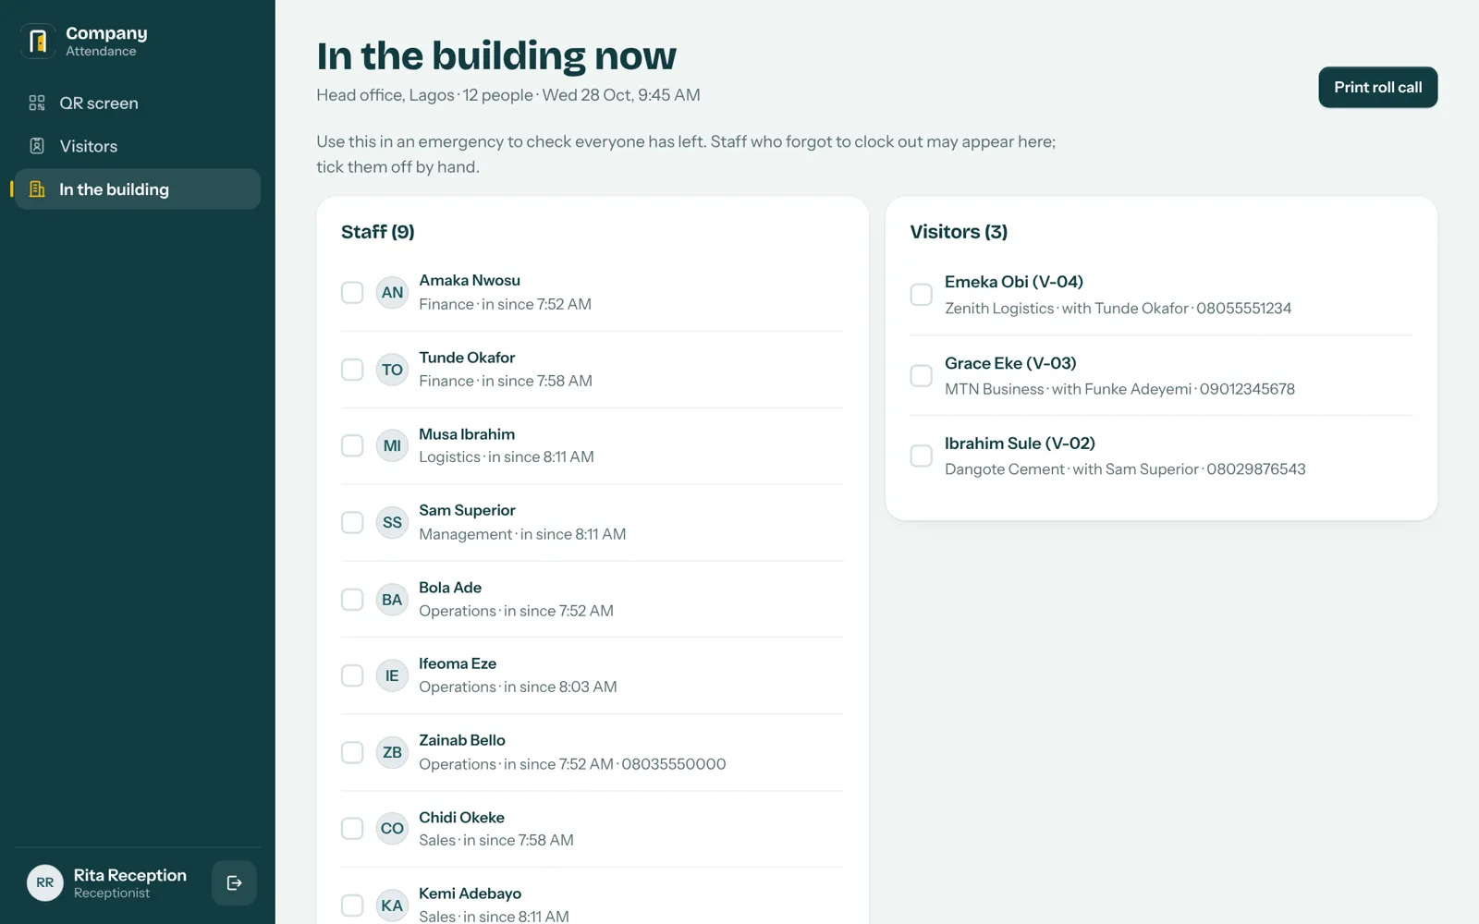
Task: Click Head office, Lagos summary line
Action: click(508, 95)
